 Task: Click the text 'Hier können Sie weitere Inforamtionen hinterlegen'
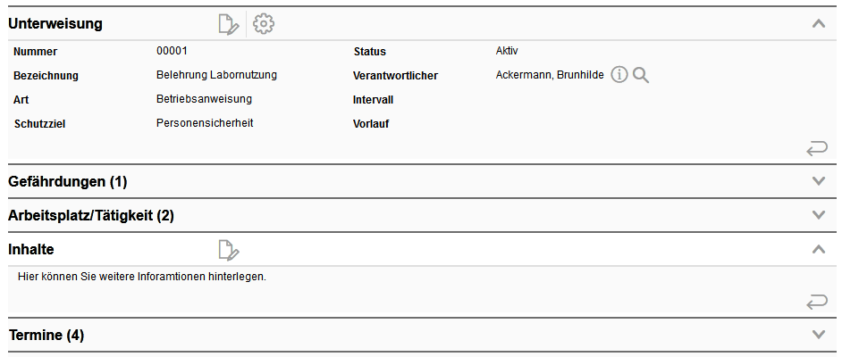(x=142, y=278)
